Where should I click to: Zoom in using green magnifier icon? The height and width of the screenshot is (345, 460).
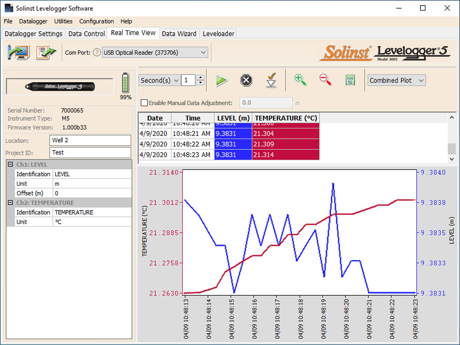[300, 80]
